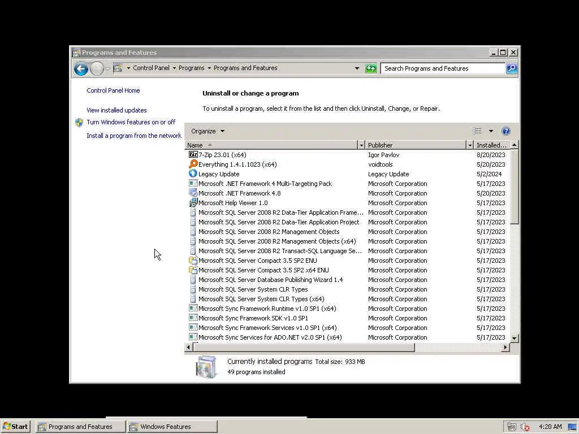Select SQL Server Compact 3.5 SP2 ENU icon
The width and height of the screenshot is (579, 434).
coord(193,260)
